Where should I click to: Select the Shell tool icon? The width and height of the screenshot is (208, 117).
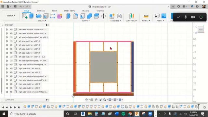82,16
